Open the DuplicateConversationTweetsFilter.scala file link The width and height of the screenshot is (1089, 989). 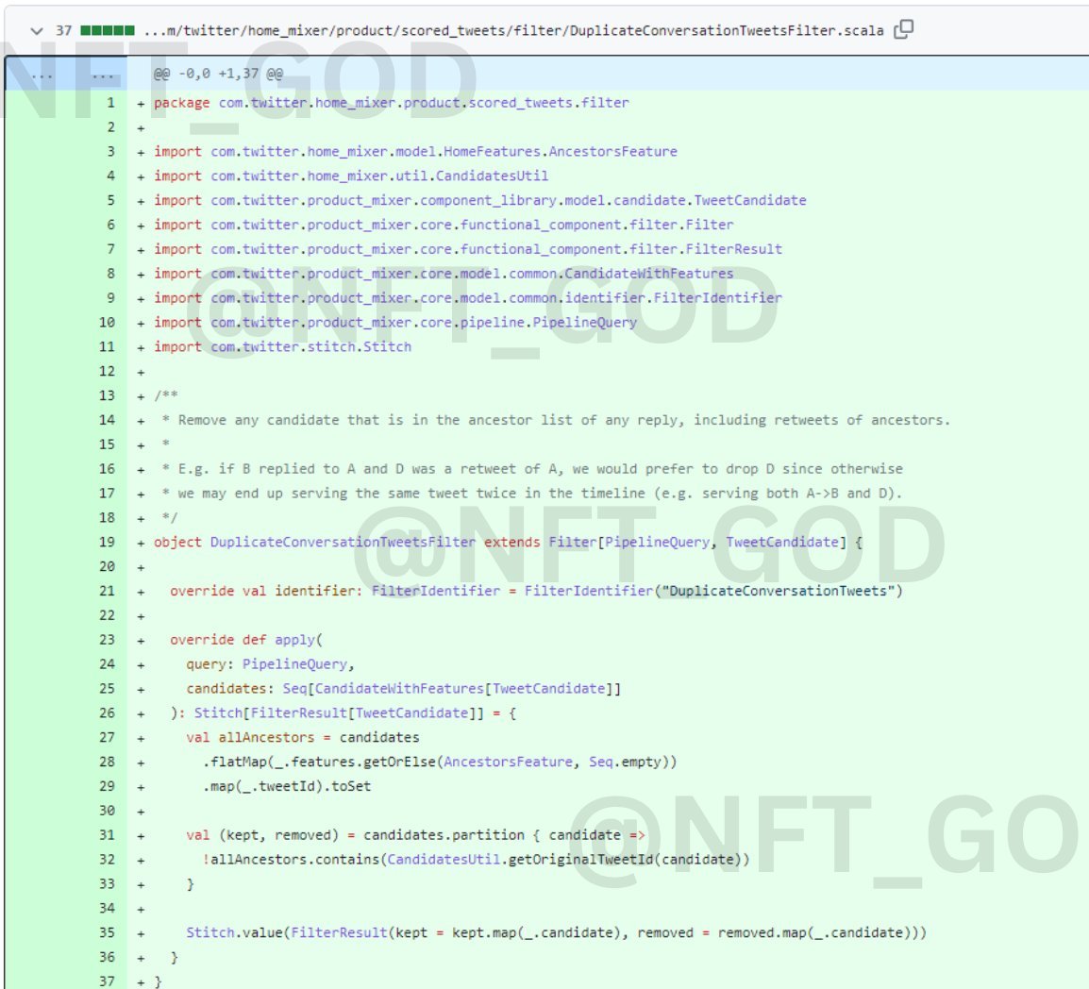(513, 30)
